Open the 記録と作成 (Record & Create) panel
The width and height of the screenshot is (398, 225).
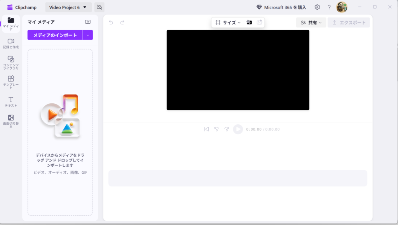click(x=10, y=43)
